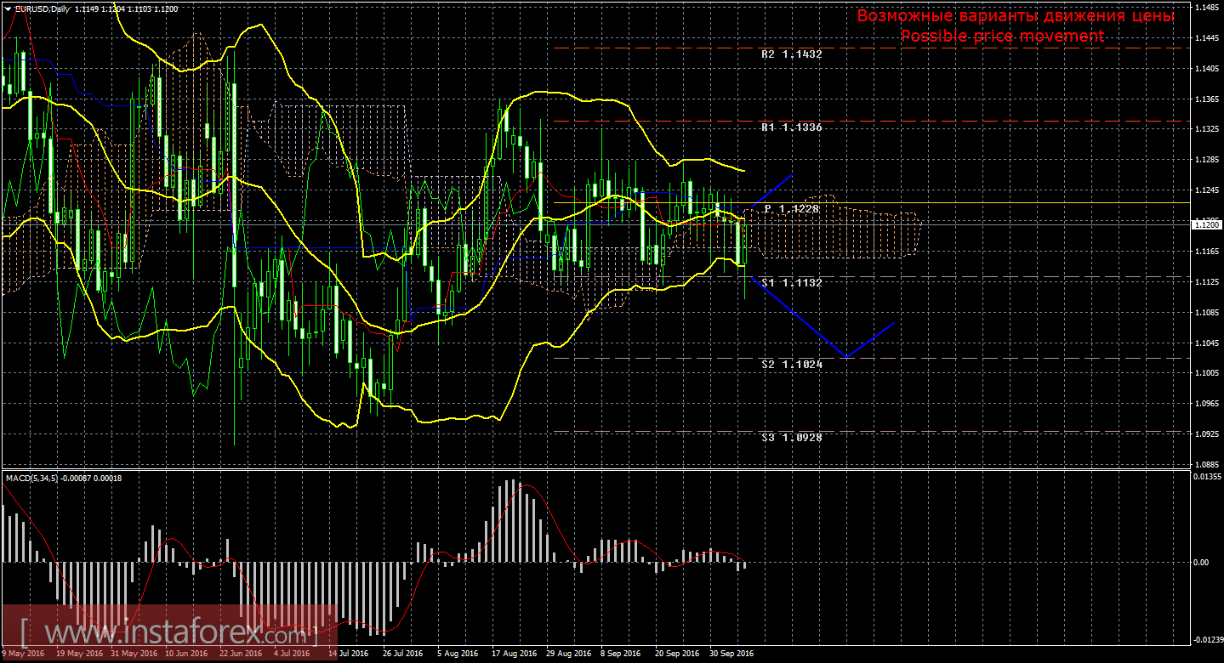
Task: Click the 8 Sep 2016 date label
Action: [620, 654]
